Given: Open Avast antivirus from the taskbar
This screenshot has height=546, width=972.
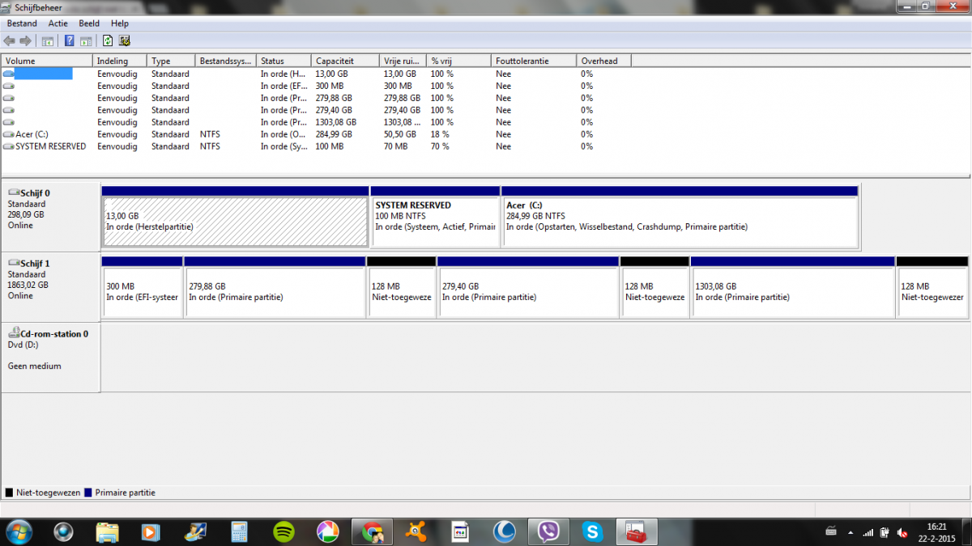Looking at the screenshot, I should click(x=416, y=531).
